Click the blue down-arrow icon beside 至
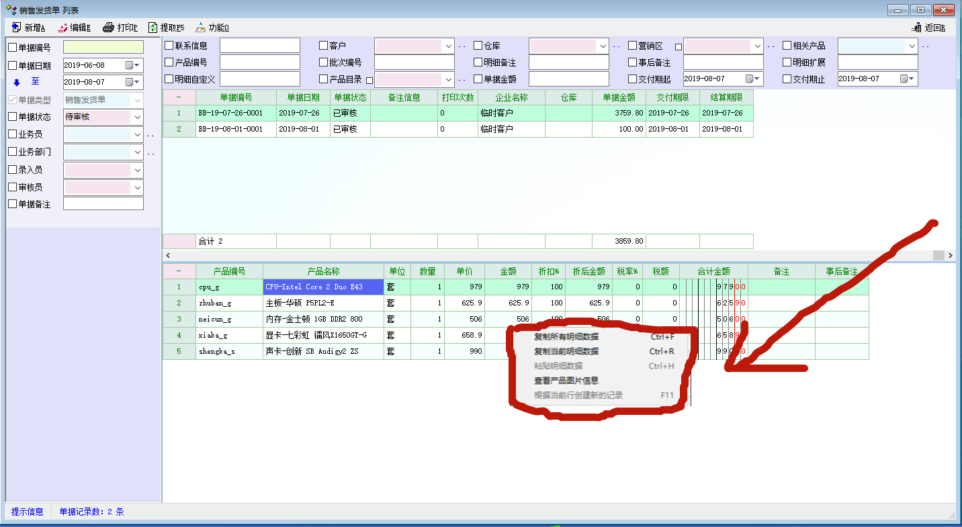962x527 pixels. pyautogui.click(x=17, y=82)
